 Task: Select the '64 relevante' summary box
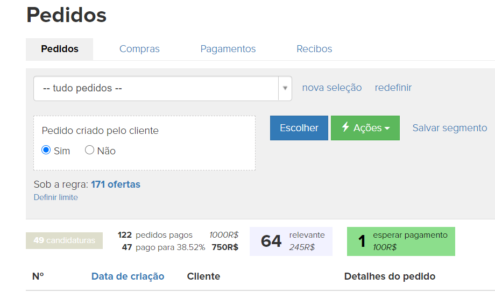291,241
